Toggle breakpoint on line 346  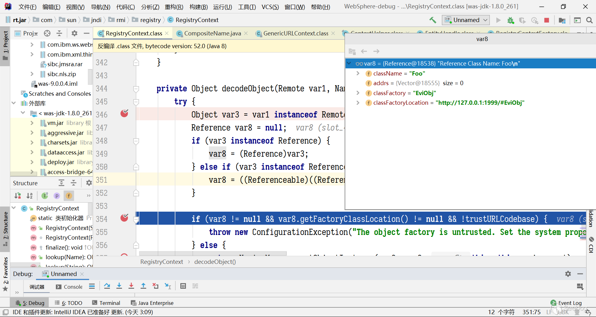click(x=124, y=114)
